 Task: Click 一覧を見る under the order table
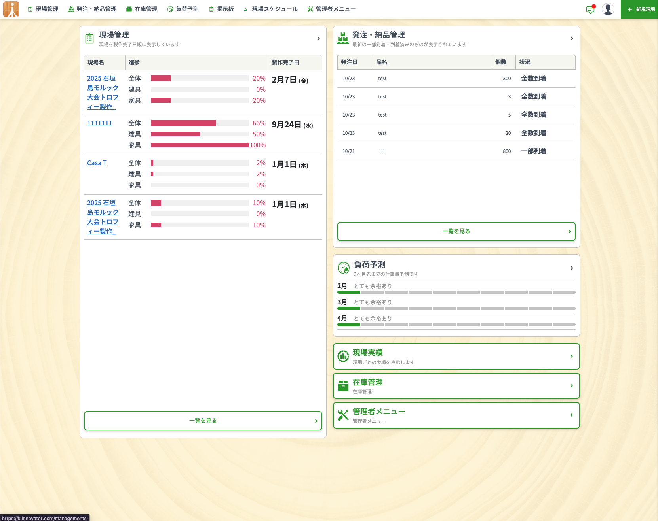456,231
